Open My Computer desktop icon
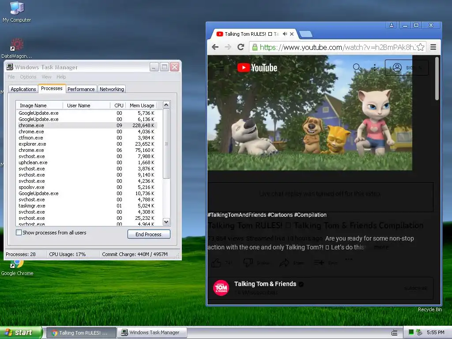The image size is (452, 339). point(17,12)
